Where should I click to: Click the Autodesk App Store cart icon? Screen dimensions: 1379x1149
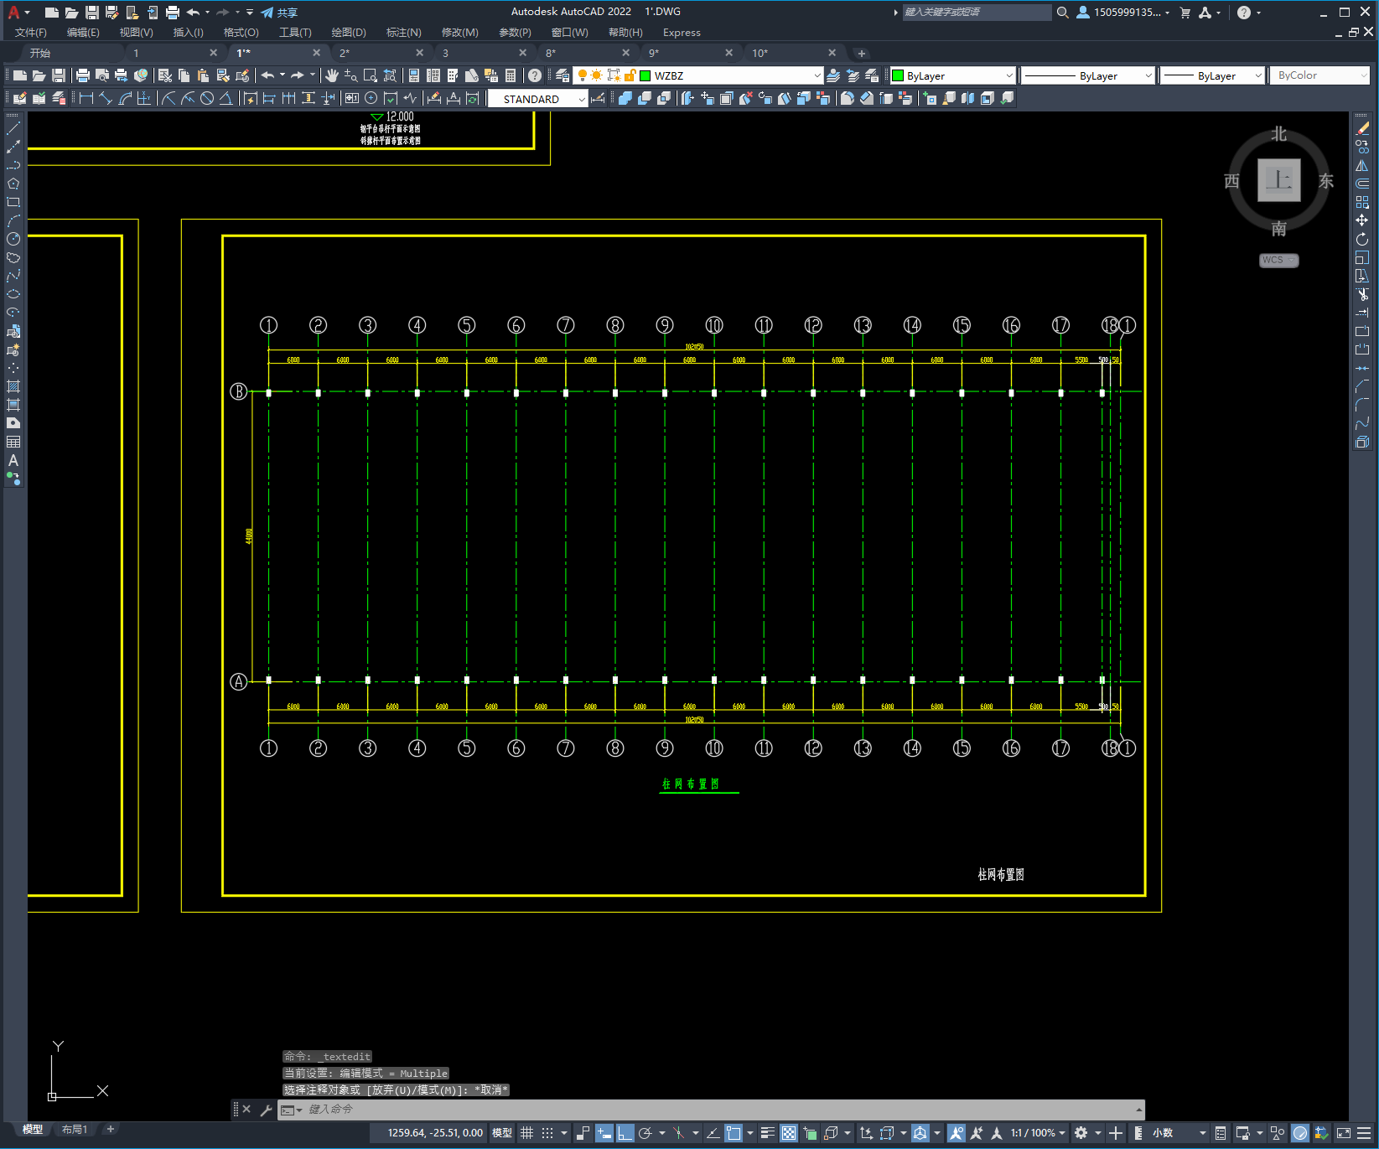(1185, 13)
